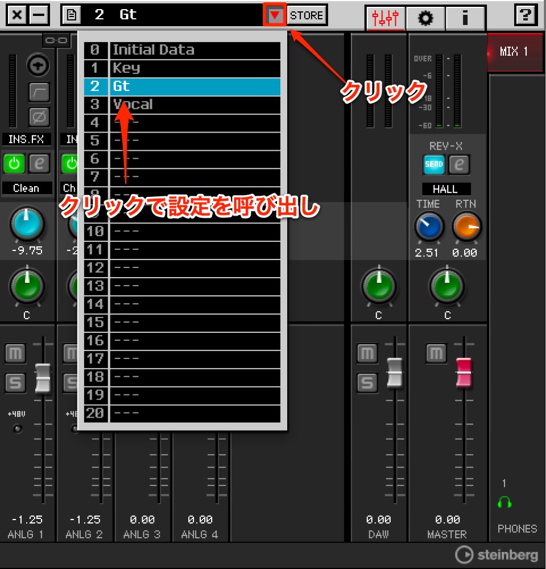546x569 pixels.
Task: Toggle +48V phantom power on ANLG 1
Action: (x=17, y=429)
